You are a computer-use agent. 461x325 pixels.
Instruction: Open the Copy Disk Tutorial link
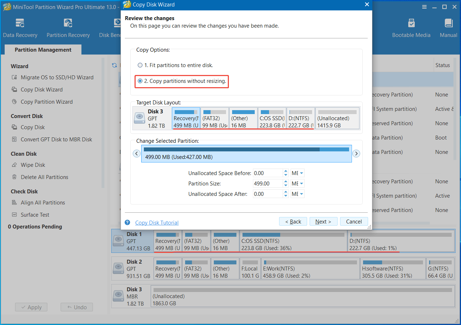pyautogui.click(x=157, y=222)
